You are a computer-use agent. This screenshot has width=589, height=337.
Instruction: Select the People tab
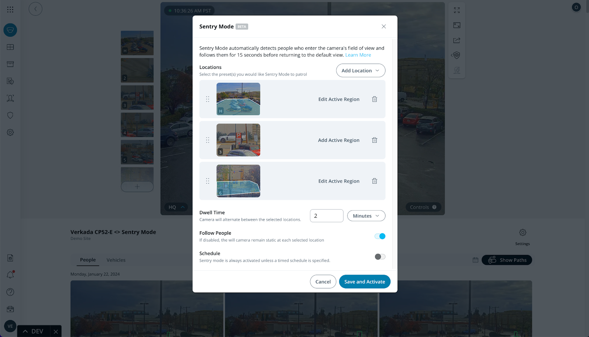click(x=88, y=260)
